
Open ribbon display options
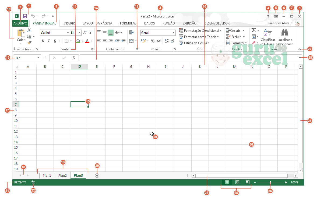(276, 16)
